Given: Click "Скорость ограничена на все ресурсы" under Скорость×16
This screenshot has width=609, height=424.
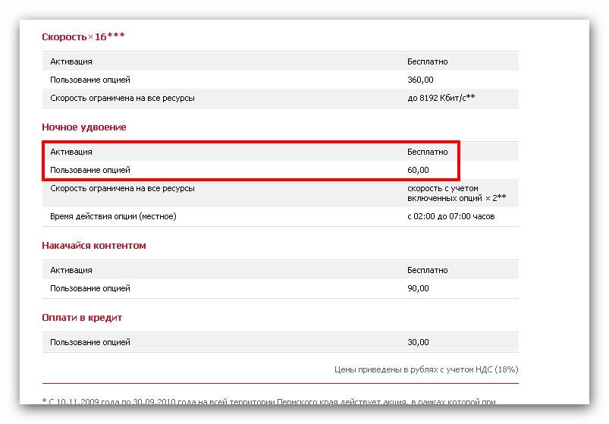Looking at the screenshot, I should pyautogui.click(x=121, y=98).
